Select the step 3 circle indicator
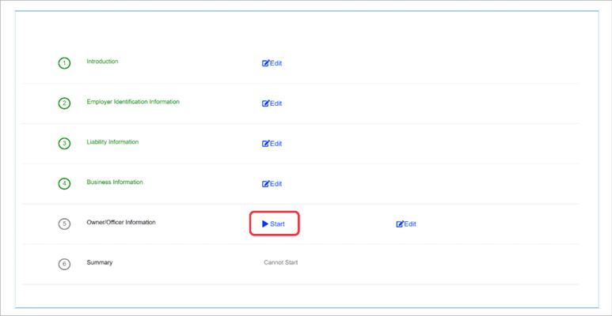Viewport: 612px width, 316px height. click(x=65, y=144)
